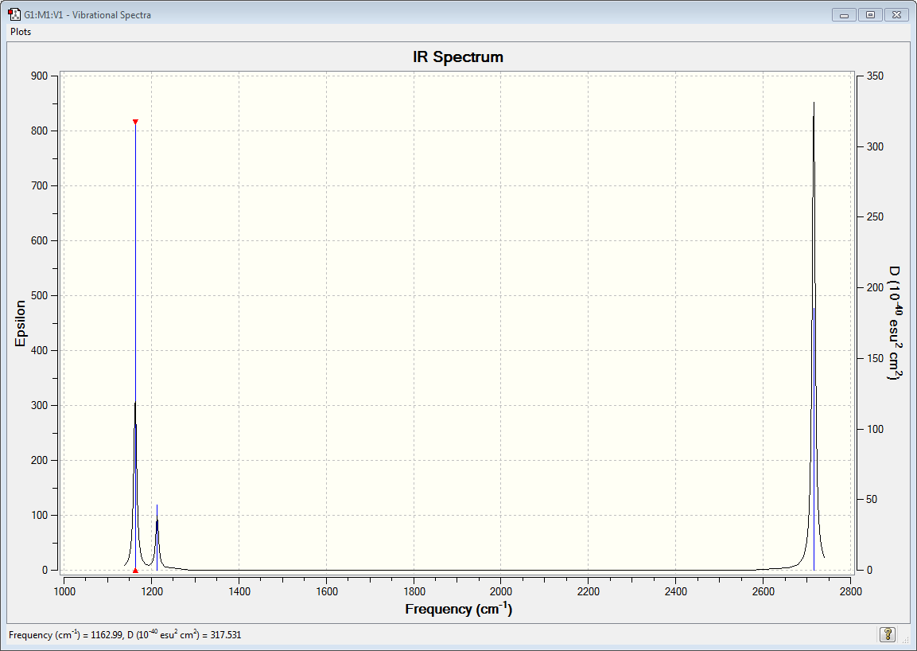Open the Plots menu
Image resolution: width=917 pixels, height=651 pixels.
coord(21,32)
